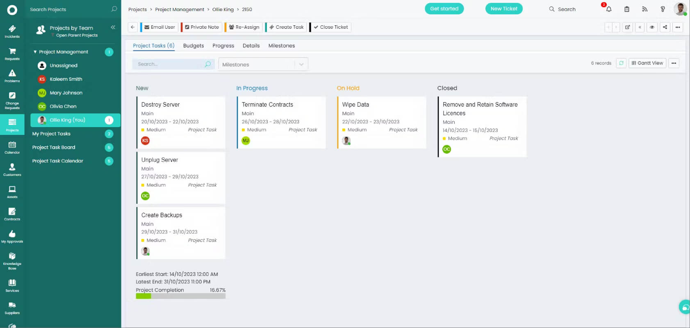Open the Knowledge Base sidebar icon
The width and height of the screenshot is (690, 328).
point(12,261)
